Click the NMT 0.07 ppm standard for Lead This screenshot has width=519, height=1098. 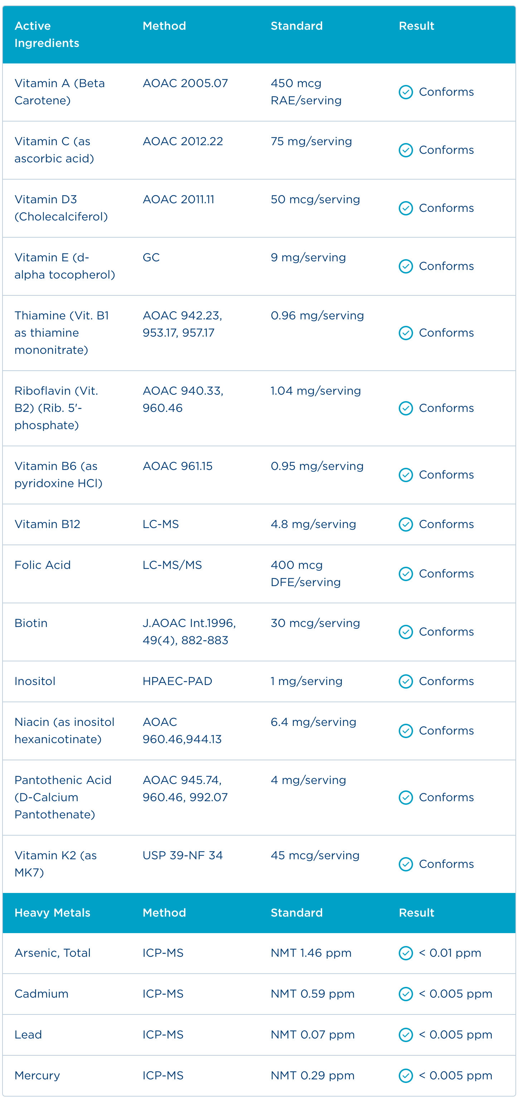(x=312, y=1035)
